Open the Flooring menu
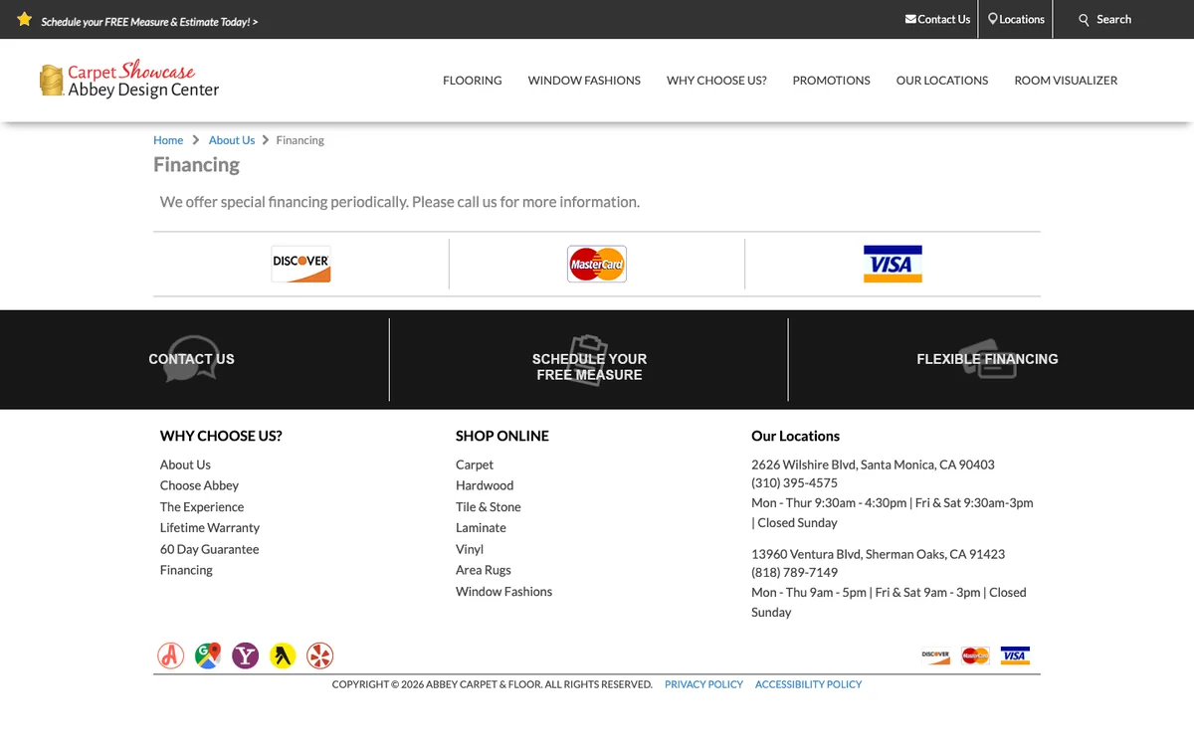Screen dimensions: 1194x746 coord(473,81)
